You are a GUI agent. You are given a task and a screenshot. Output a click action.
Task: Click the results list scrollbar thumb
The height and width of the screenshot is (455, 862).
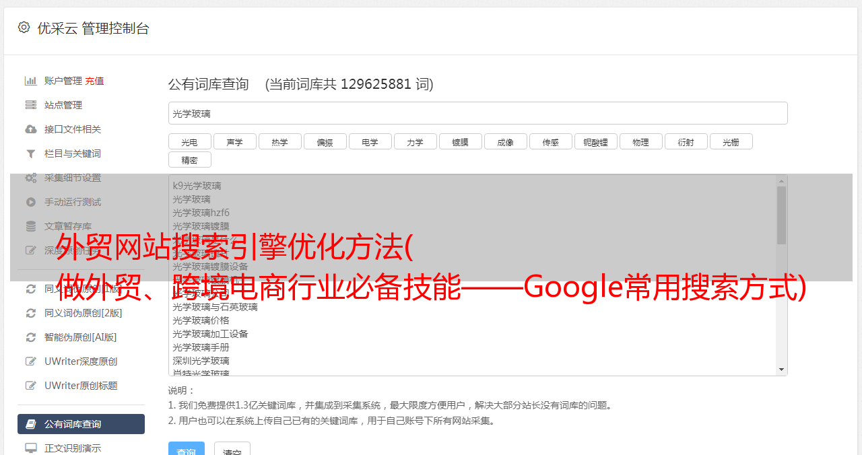tap(781, 215)
